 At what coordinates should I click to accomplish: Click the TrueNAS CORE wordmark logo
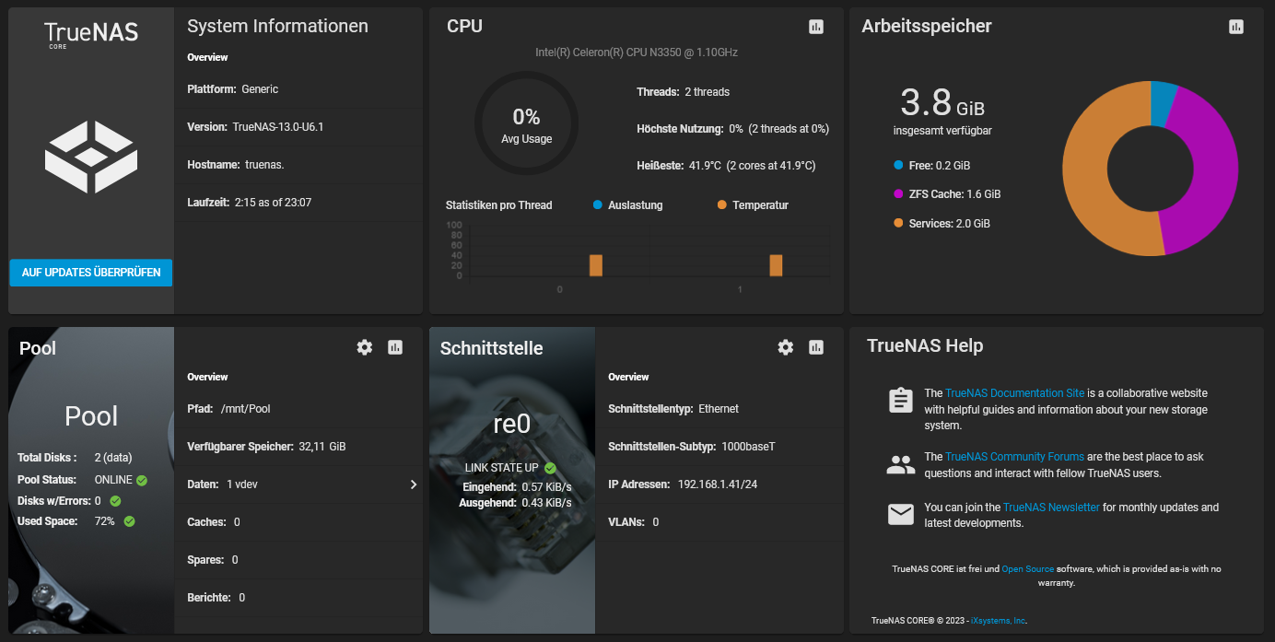pos(91,34)
